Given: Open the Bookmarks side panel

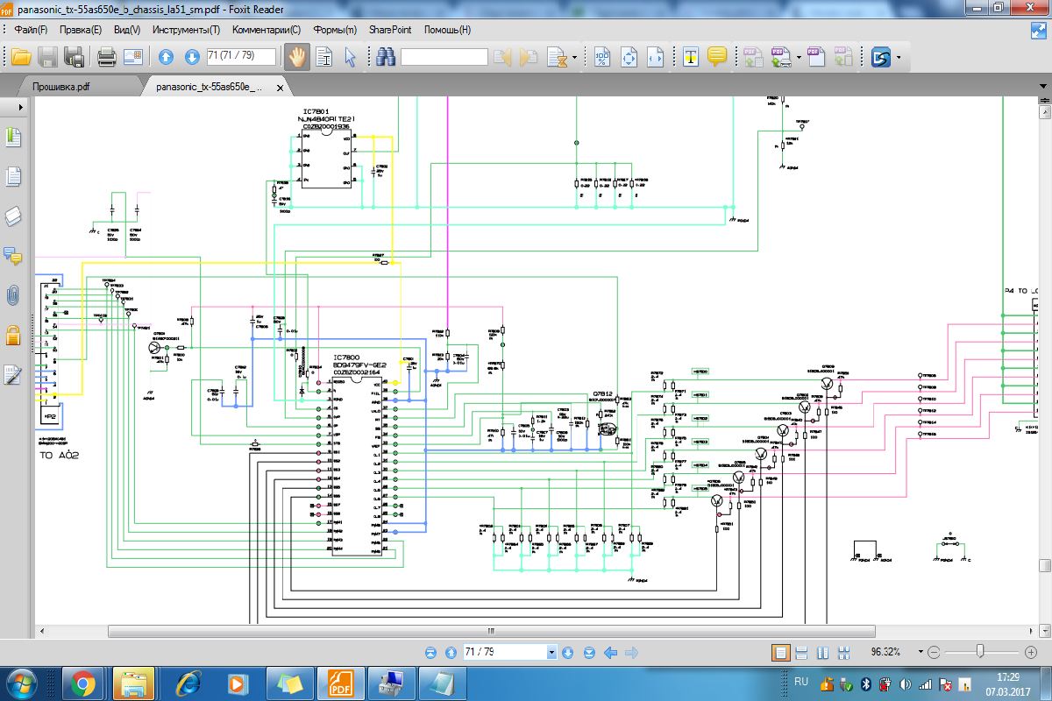Looking at the screenshot, I should (x=13, y=138).
